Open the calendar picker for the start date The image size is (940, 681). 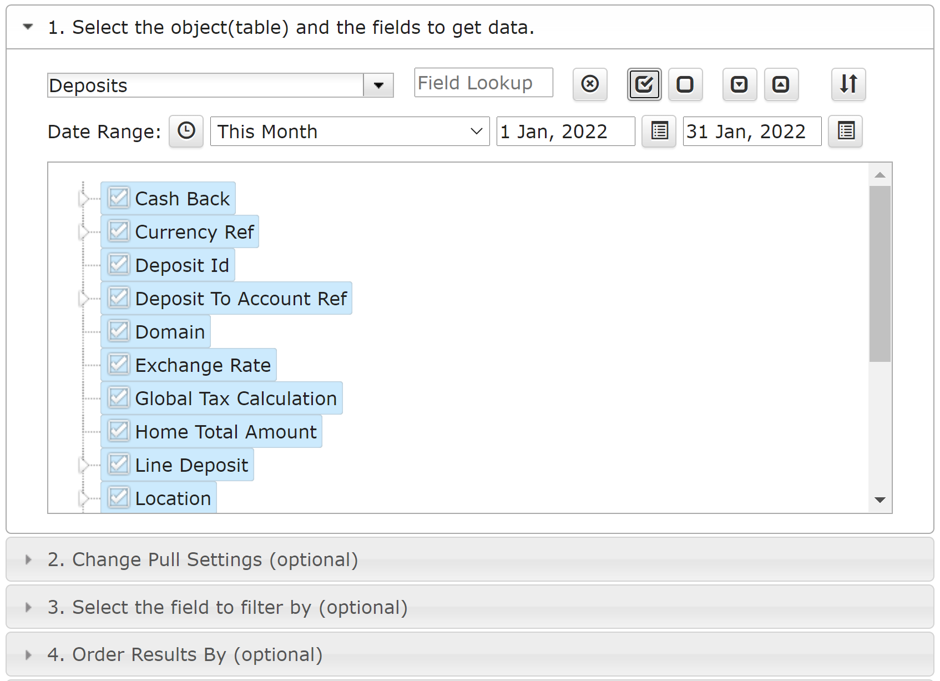pos(659,131)
